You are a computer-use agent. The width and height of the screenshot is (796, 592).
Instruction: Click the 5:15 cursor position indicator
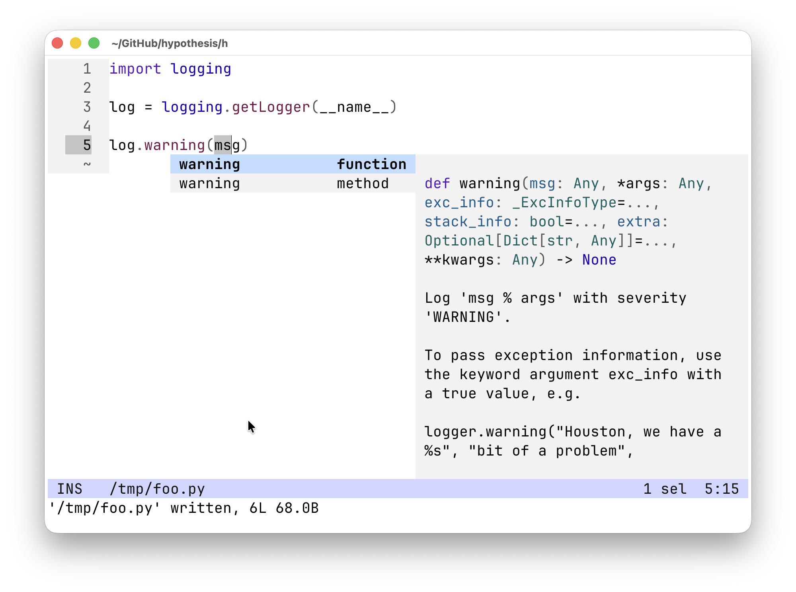click(x=721, y=489)
